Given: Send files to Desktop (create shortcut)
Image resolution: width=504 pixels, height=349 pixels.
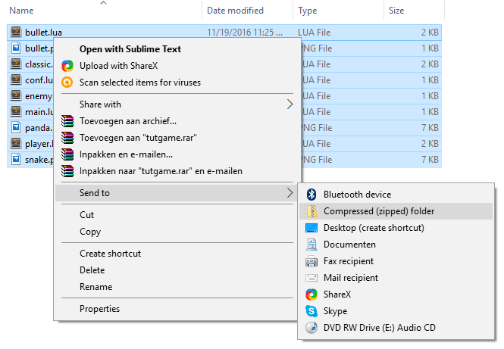Looking at the screenshot, I should (374, 228).
